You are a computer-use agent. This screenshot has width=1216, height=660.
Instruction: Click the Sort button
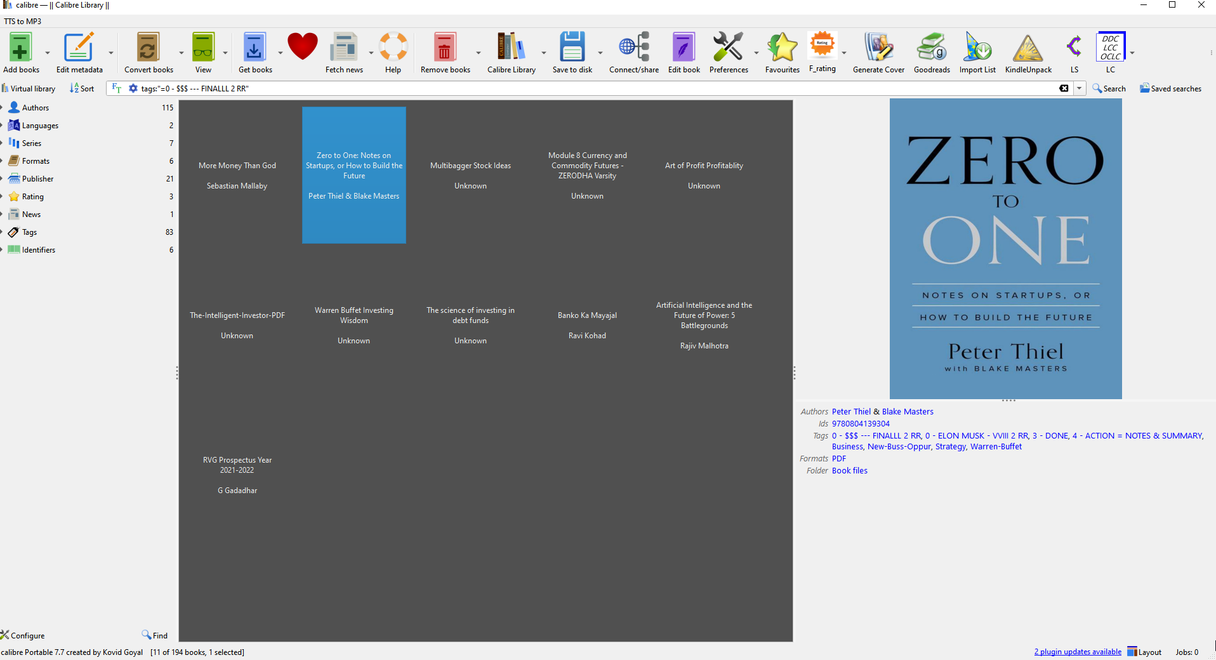pos(82,88)
